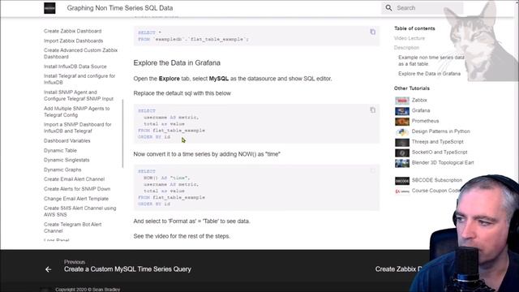Open the Grafana tutorial text link
Image resolution: width=519 pixels, height=292 pixels.
pos(421,110)
